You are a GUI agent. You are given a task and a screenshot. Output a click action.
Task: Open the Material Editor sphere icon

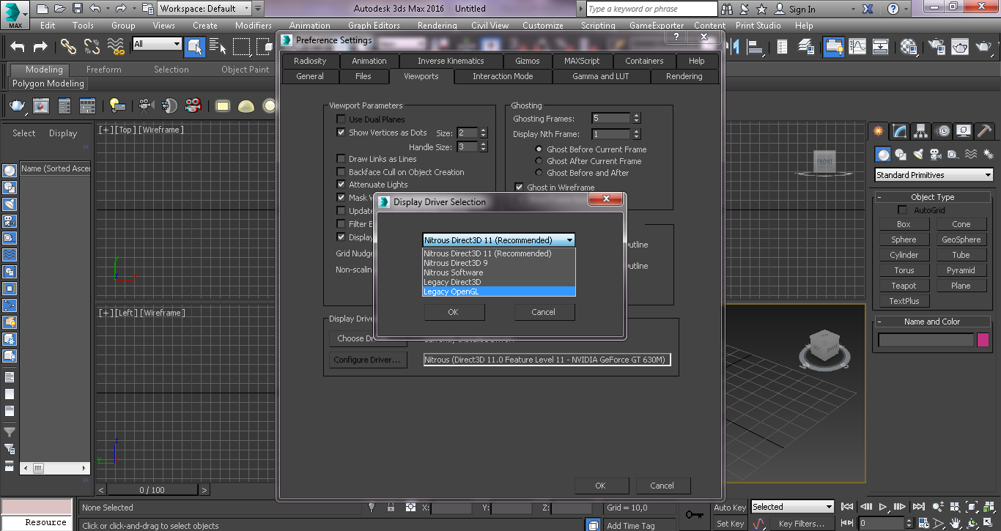pos(909,47)
